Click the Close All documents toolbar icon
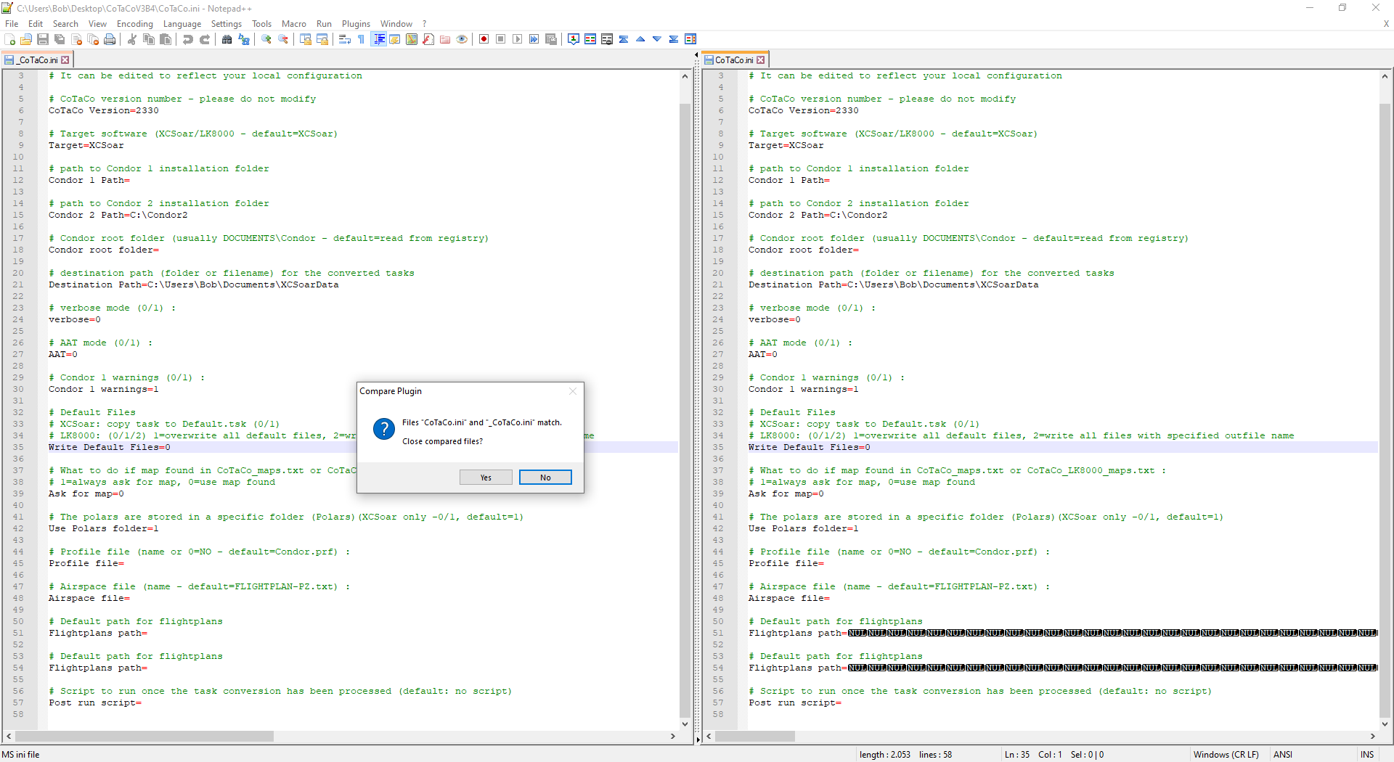Image resolution: width=1394 pixels, height=762 pixels. (x=93, y=39)
